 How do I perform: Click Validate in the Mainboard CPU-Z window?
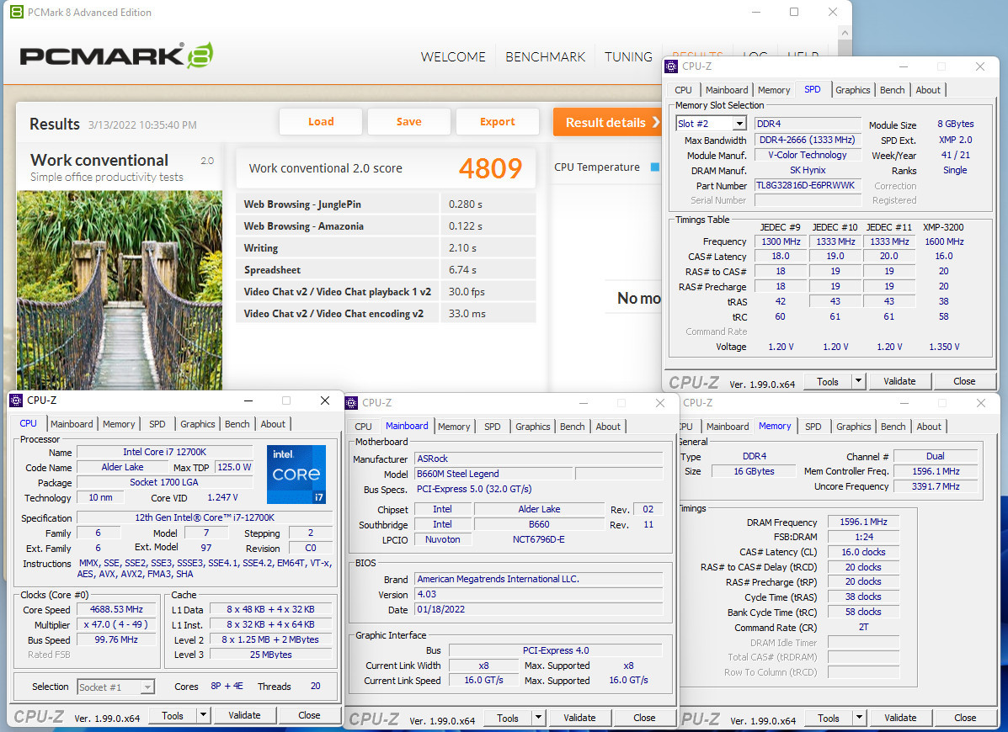(579, 718)
